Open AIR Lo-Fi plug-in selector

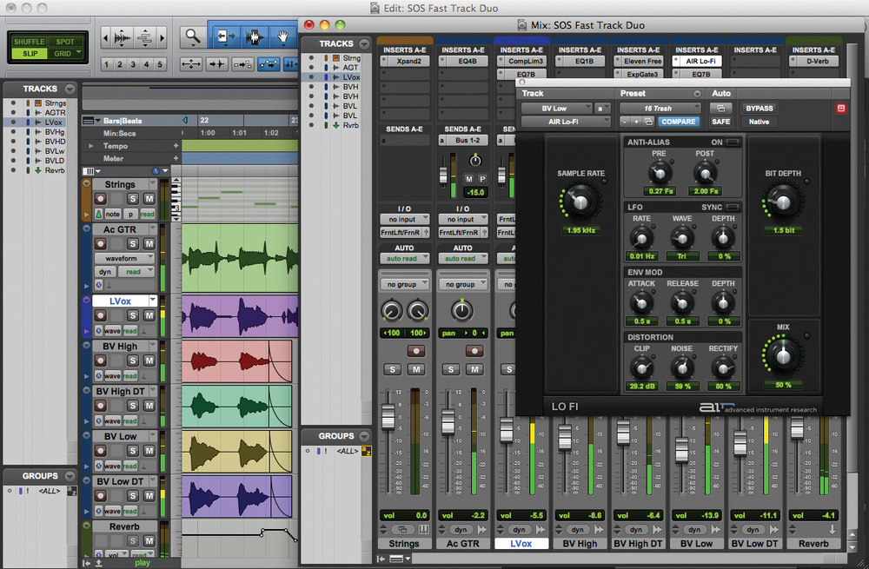click(566, 122)
